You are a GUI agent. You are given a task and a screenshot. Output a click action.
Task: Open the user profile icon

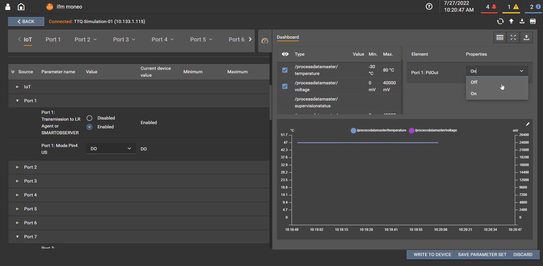point(8,7)
